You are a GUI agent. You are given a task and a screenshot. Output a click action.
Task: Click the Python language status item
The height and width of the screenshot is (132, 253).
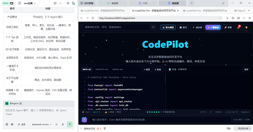pyautogui.click(x=219, y=112)
